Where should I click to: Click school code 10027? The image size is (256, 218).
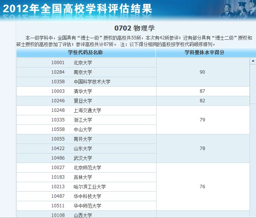(58, 168)
